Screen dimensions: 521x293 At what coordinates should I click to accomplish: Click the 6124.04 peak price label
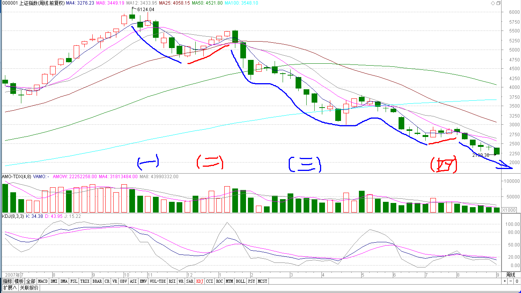(146, 10)
